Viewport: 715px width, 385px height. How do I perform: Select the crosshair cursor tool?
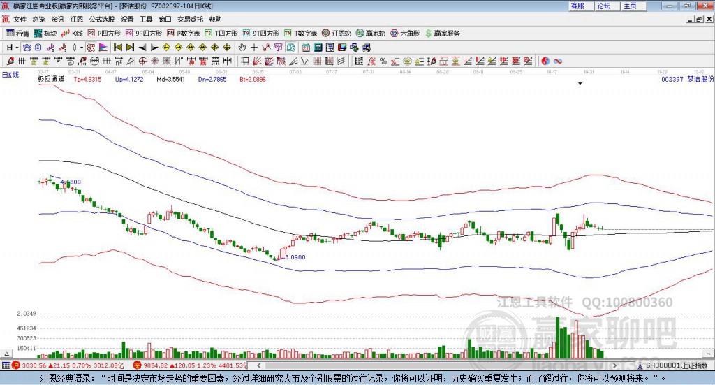pyautogui.click(x=254, y=48)
